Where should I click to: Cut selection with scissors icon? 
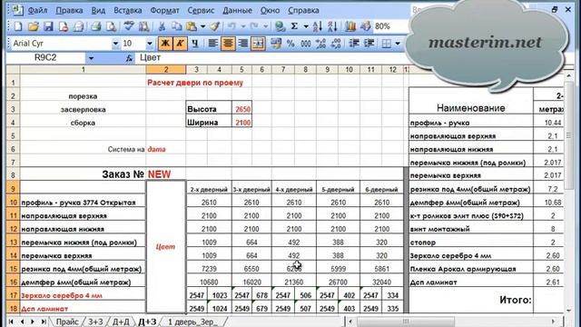[x=162, y=26]
